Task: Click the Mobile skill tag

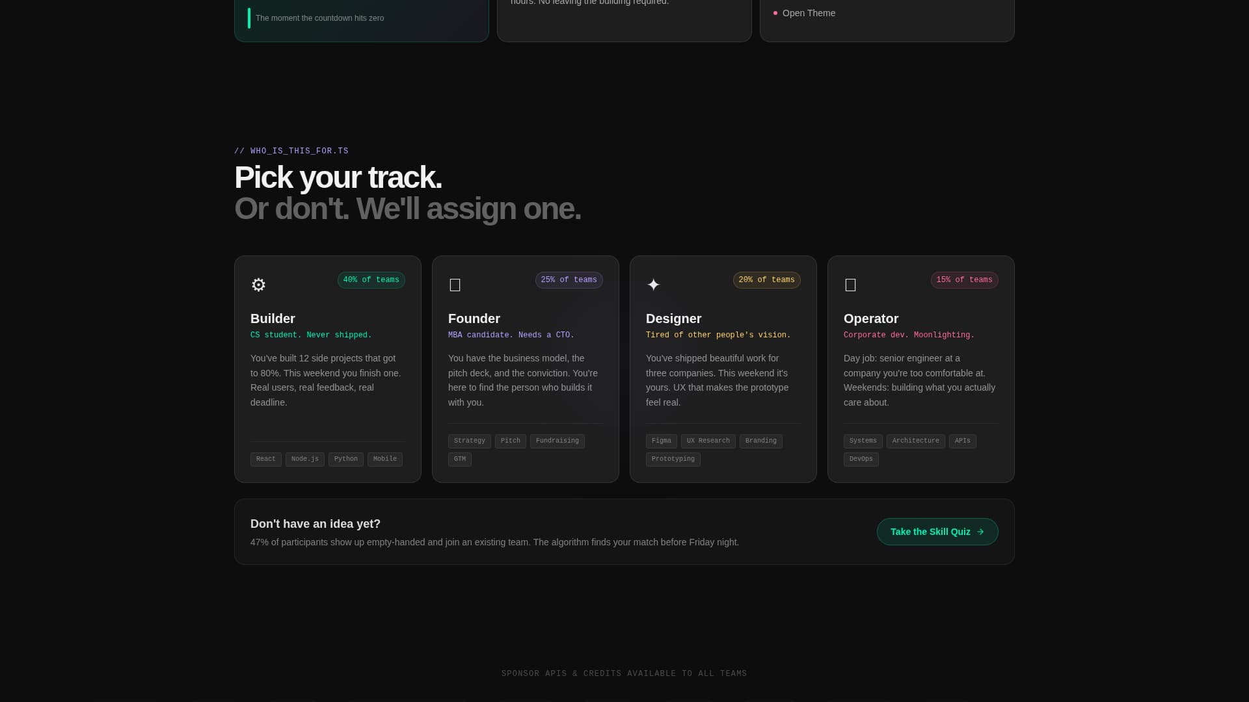Action: (x=385, y=460)
